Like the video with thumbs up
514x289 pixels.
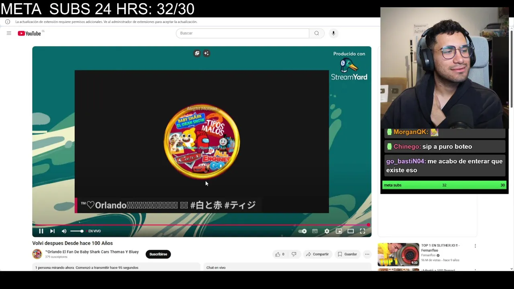pyautogui.click(x=279, y=254)
